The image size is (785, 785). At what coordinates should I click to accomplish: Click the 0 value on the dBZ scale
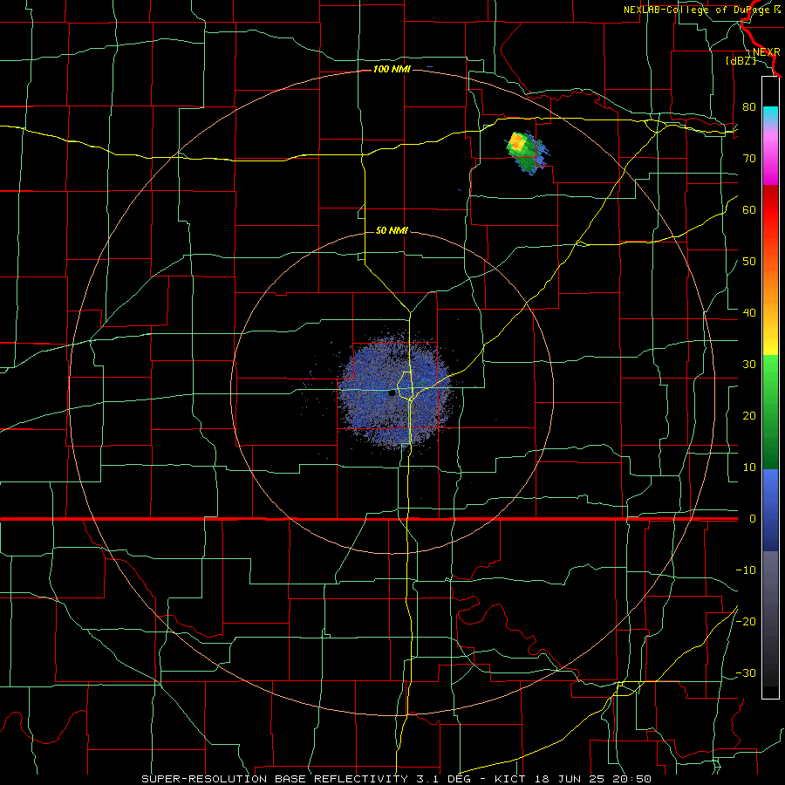coord(752,519)
